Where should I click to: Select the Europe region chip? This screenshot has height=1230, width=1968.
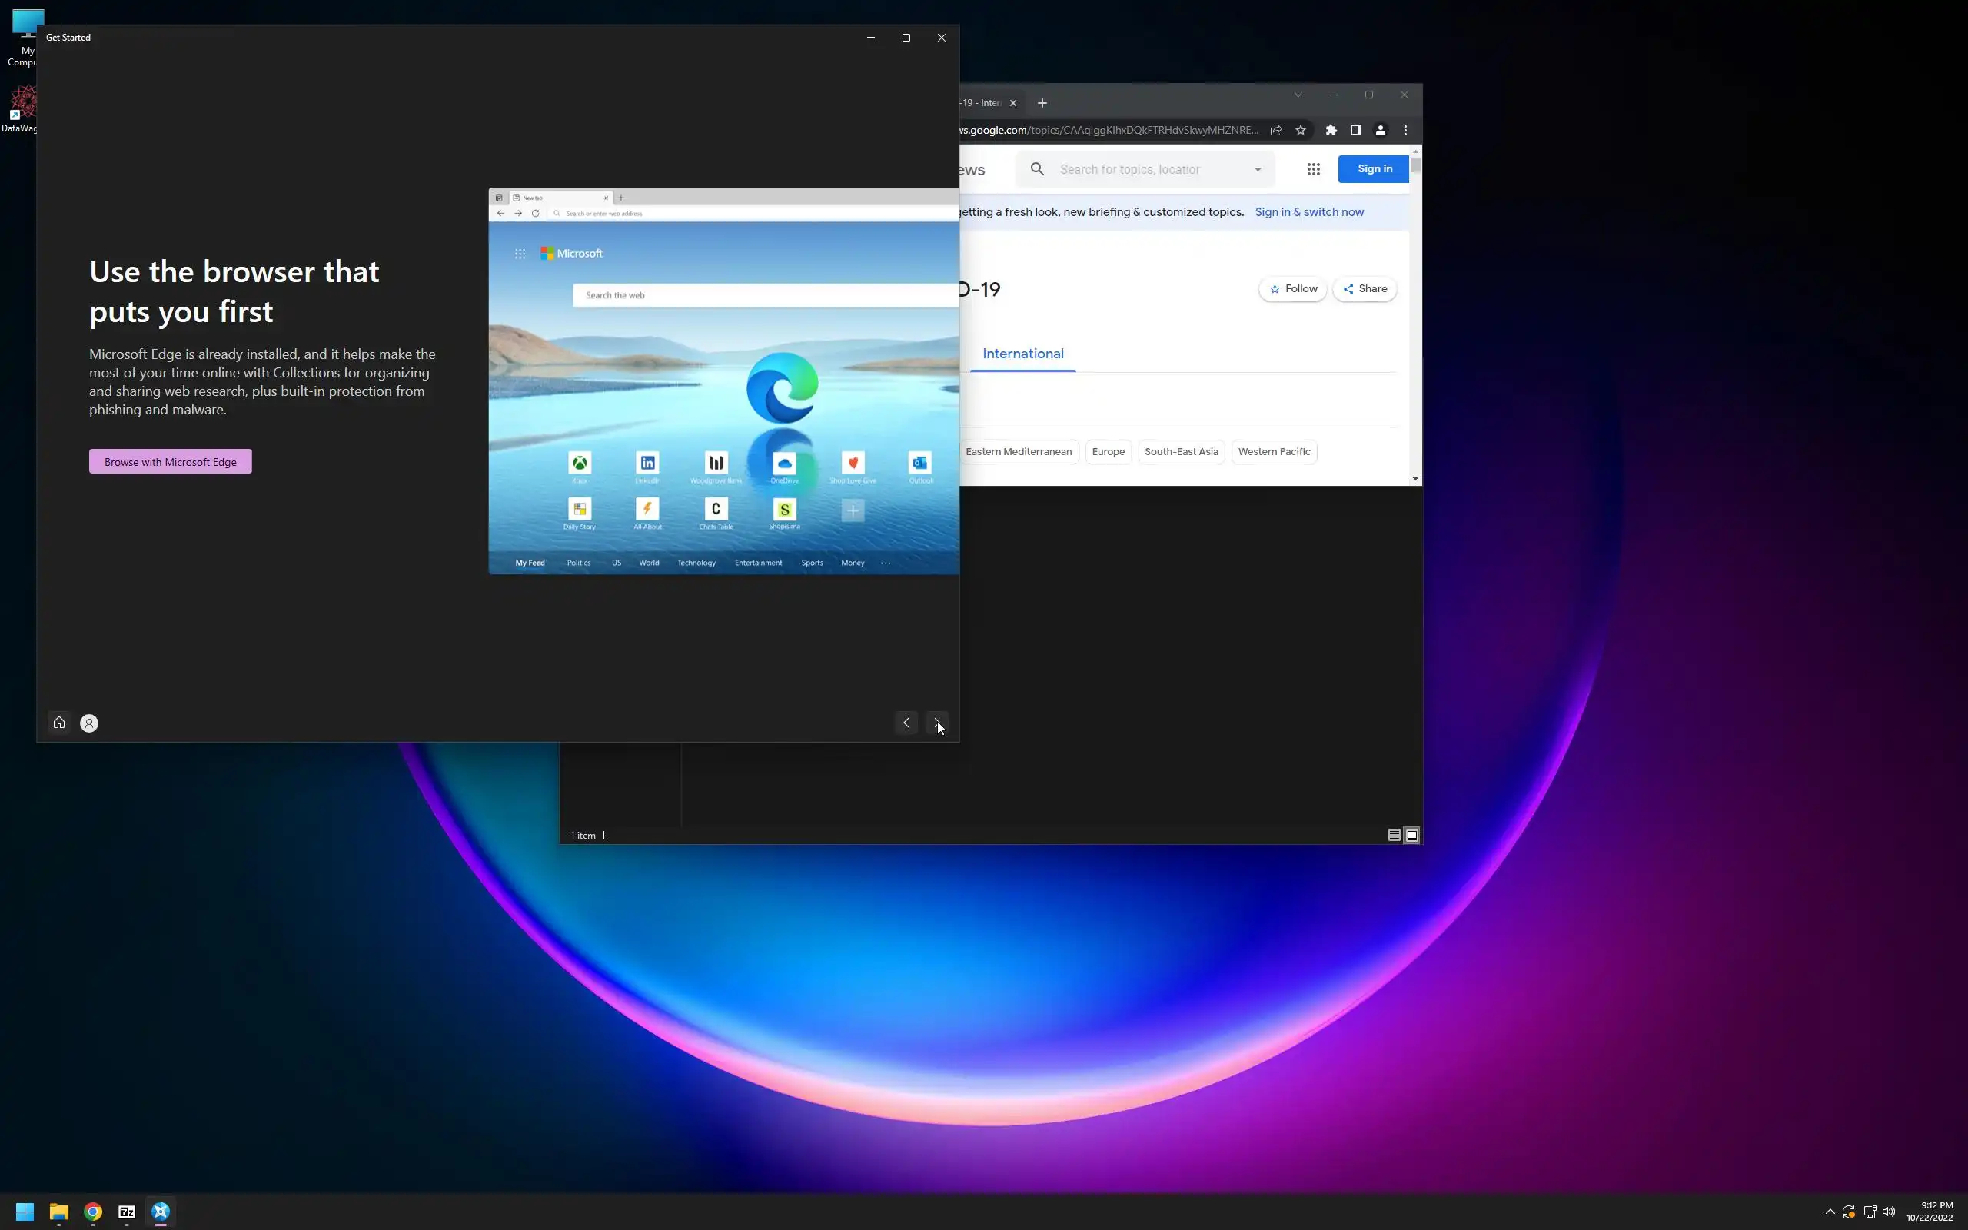point(1108,451)
